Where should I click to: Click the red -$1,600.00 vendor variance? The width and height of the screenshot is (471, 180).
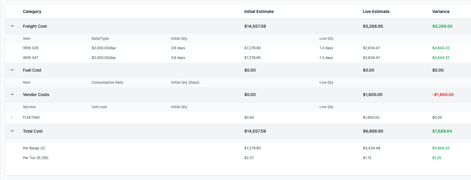point(443,95)
